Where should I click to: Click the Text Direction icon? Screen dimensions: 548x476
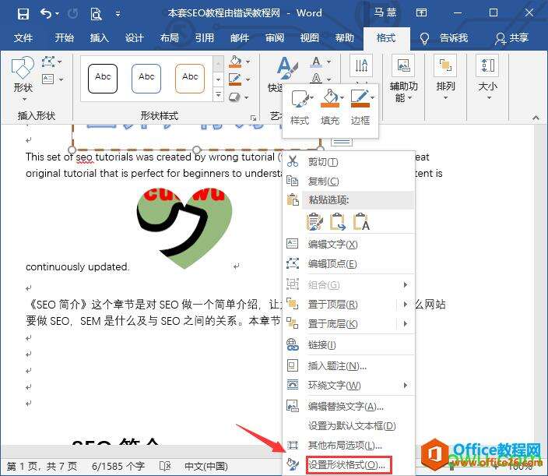point(361,65)
